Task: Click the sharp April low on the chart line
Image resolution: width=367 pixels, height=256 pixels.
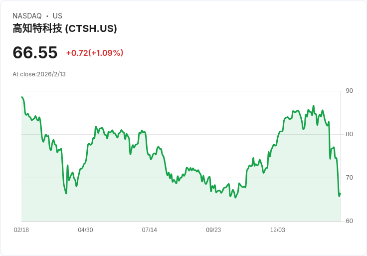Action: pyautogui.click(x=66, y=193)
